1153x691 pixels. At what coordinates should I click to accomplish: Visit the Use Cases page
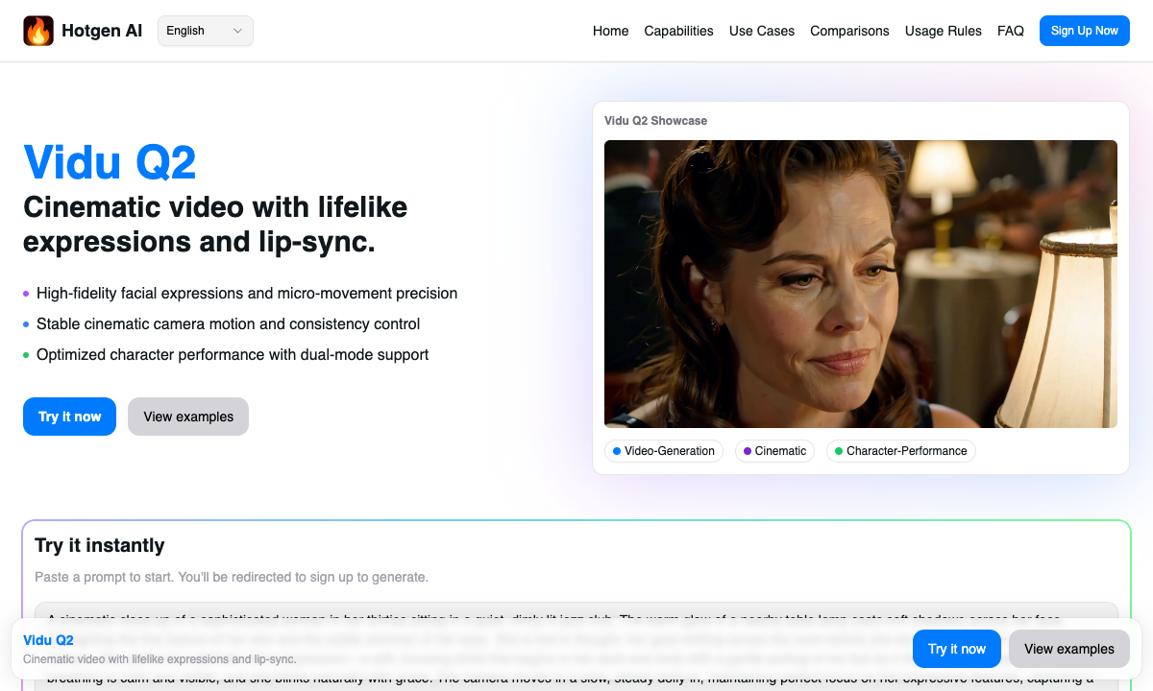coord(762,31)
